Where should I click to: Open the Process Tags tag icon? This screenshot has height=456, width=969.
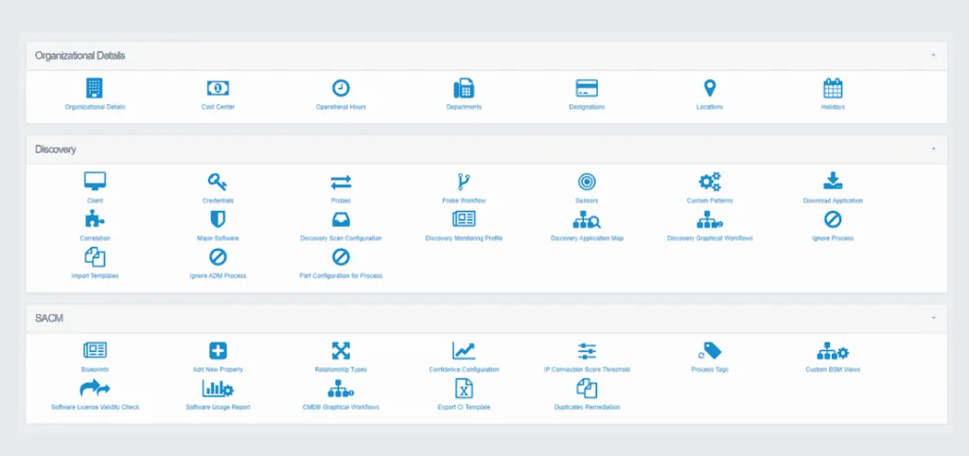click(x=710, y=351)
